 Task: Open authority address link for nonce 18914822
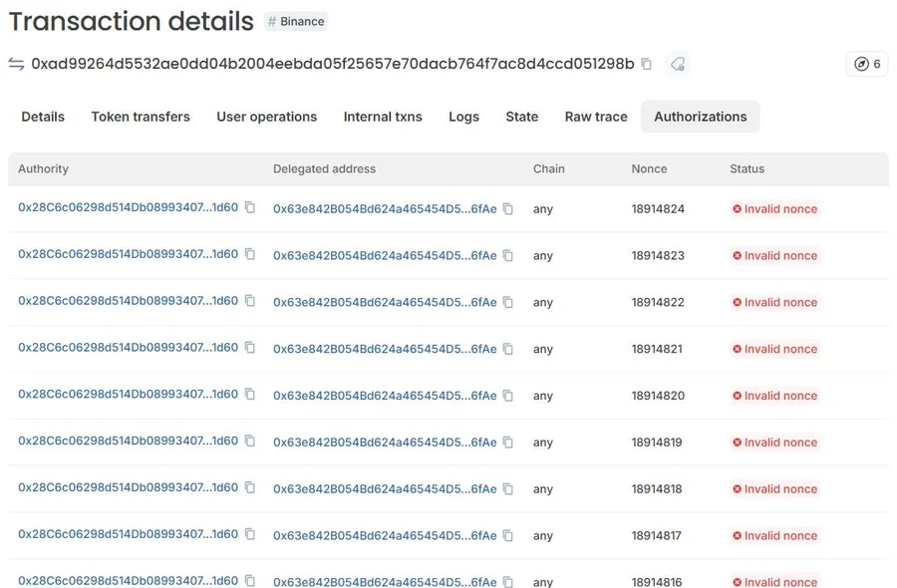pos(129,300)
